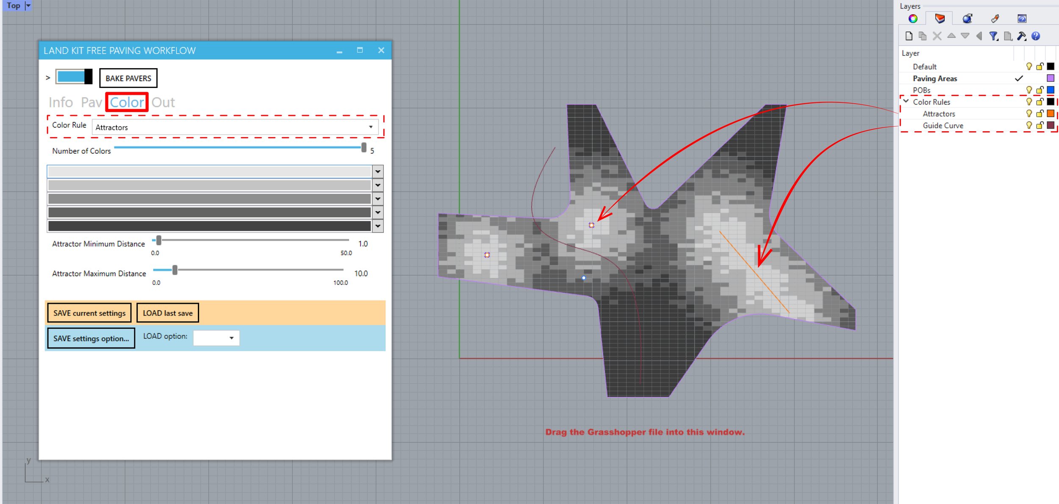1059x504 pixels.
Task: Click Attractor Maximum Distance slider handle
Action: [175, 270]
